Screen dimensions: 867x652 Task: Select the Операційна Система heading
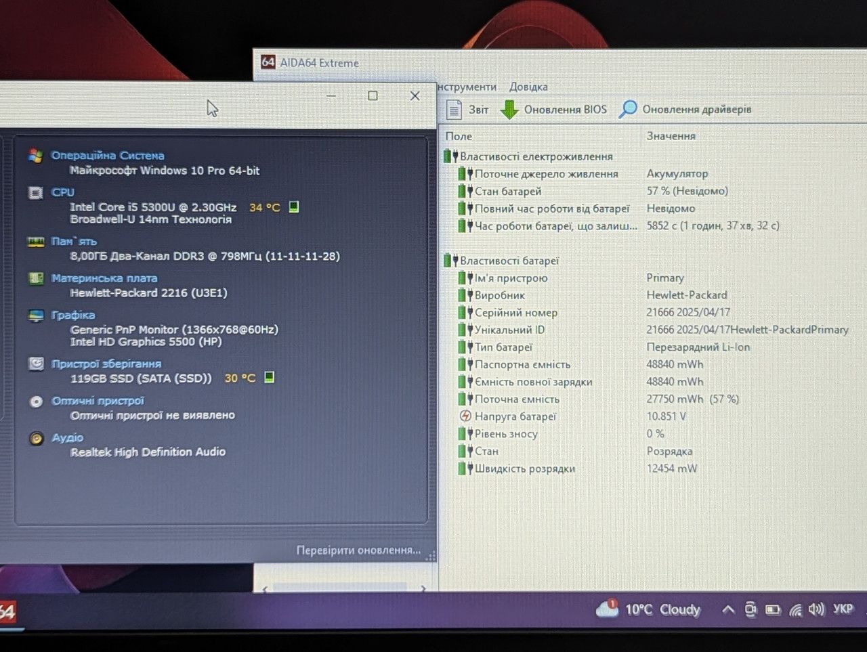point(108,155)
